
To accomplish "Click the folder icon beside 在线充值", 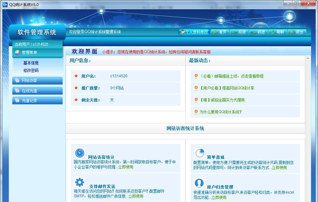I will 17,91.
